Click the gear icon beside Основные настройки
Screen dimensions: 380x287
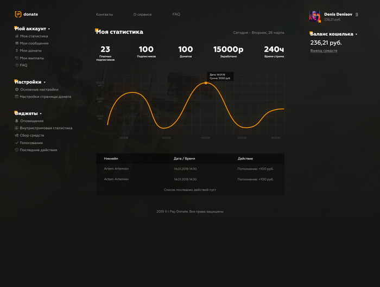pyautogui.click(x=17, y=90)
